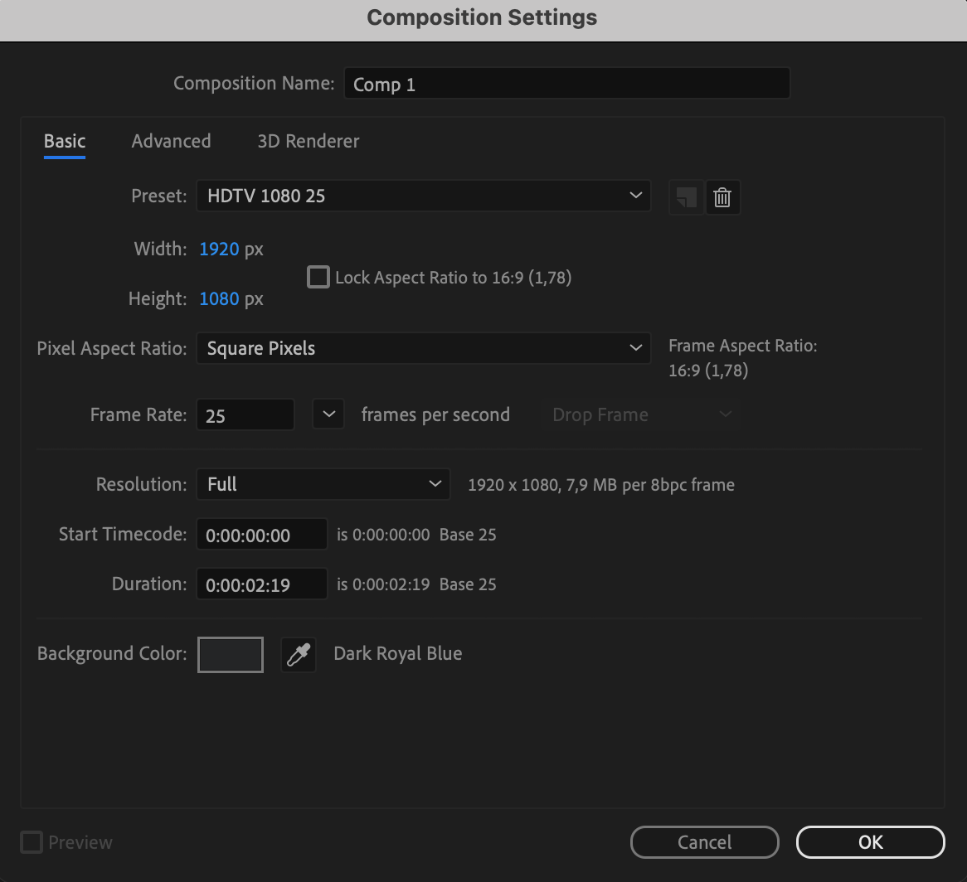The height and width of the screenshot is (882, 967).
Task: Open the Resolution dropdown set to Full
Action: pyautogui.click(x=323, y=484)
